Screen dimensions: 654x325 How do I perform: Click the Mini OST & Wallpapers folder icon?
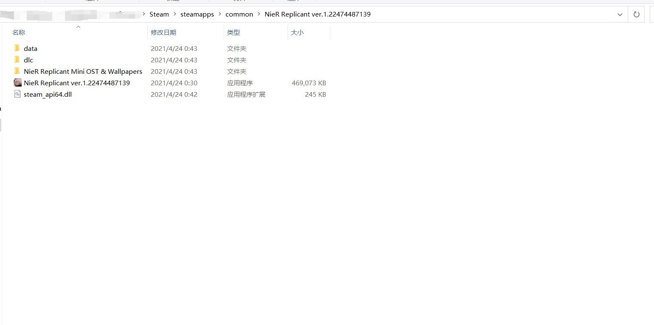click(17, 71)
